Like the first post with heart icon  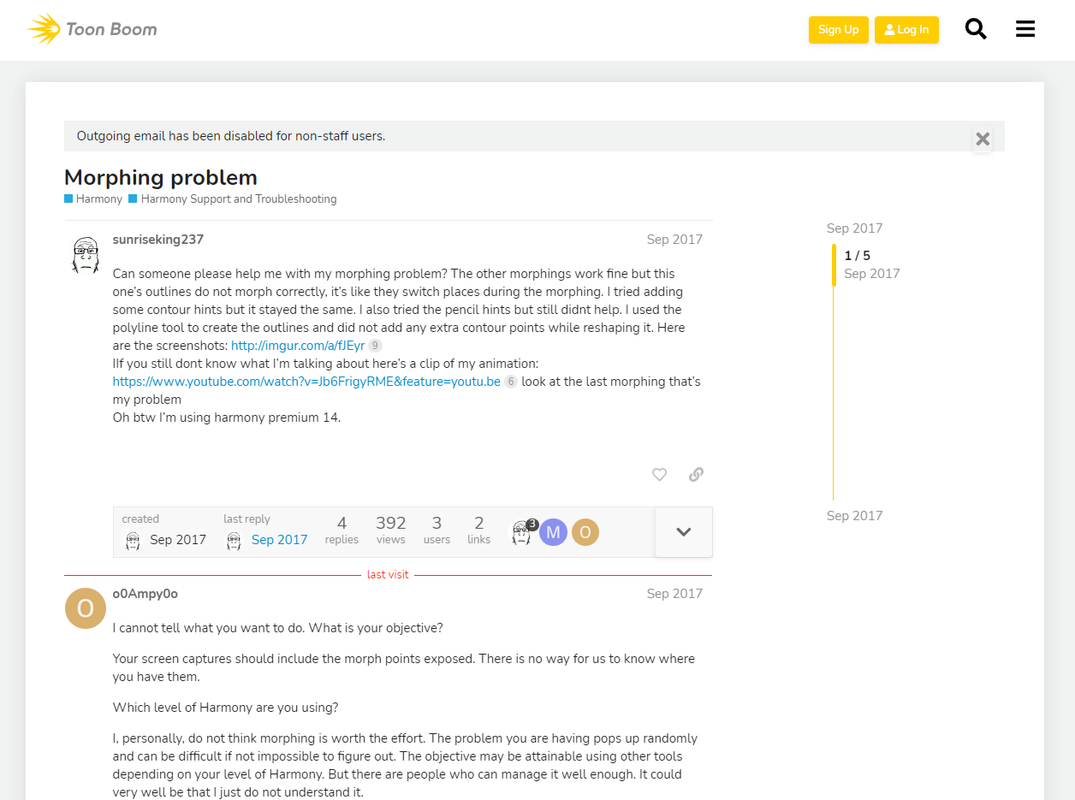pos(659,474)
